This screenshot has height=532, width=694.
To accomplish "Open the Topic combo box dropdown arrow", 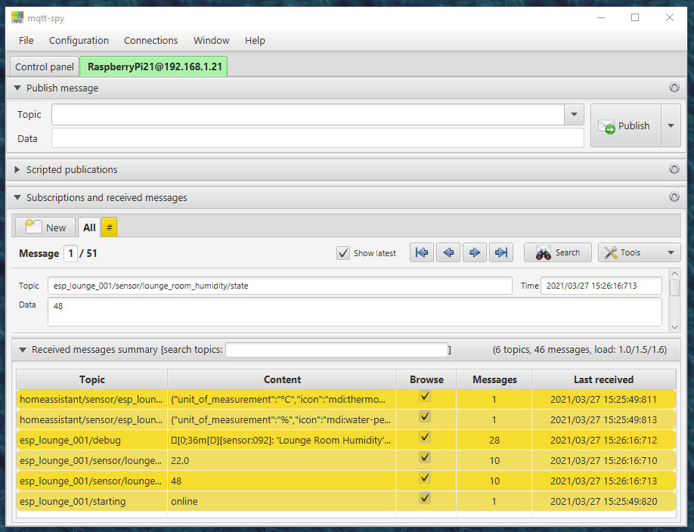I will tap(574, 115).
